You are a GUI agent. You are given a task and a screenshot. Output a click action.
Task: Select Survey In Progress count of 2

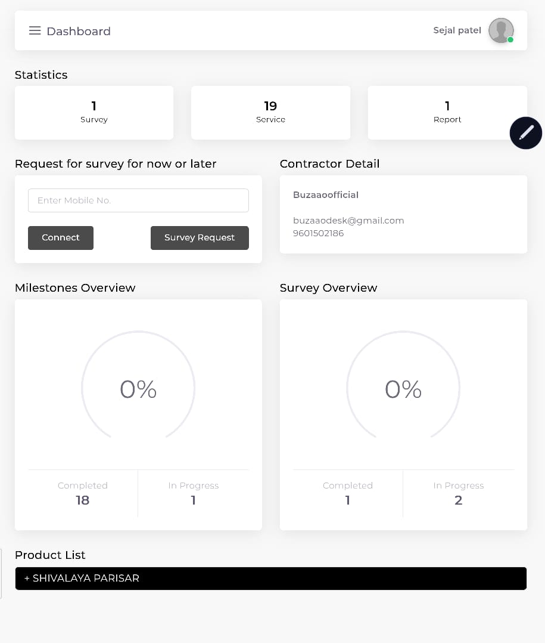(x=458, y=500)
